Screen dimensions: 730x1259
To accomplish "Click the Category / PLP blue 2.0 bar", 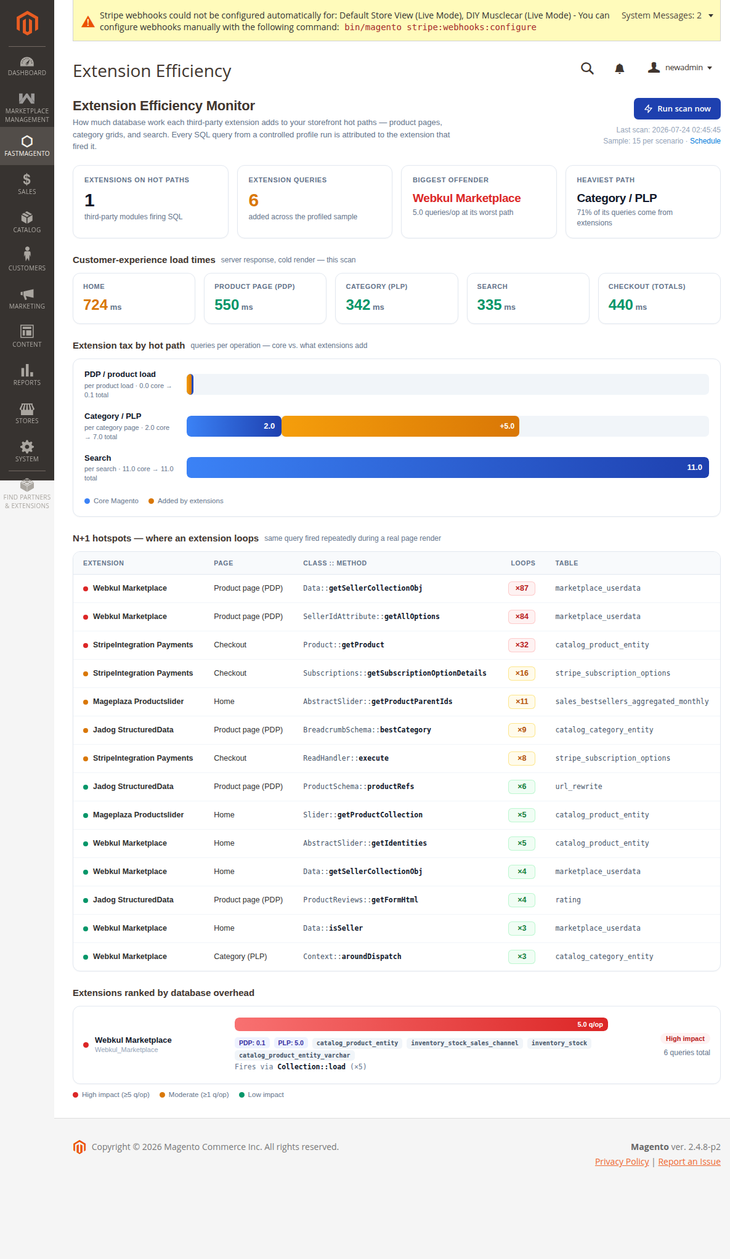I will click(234, 426).
